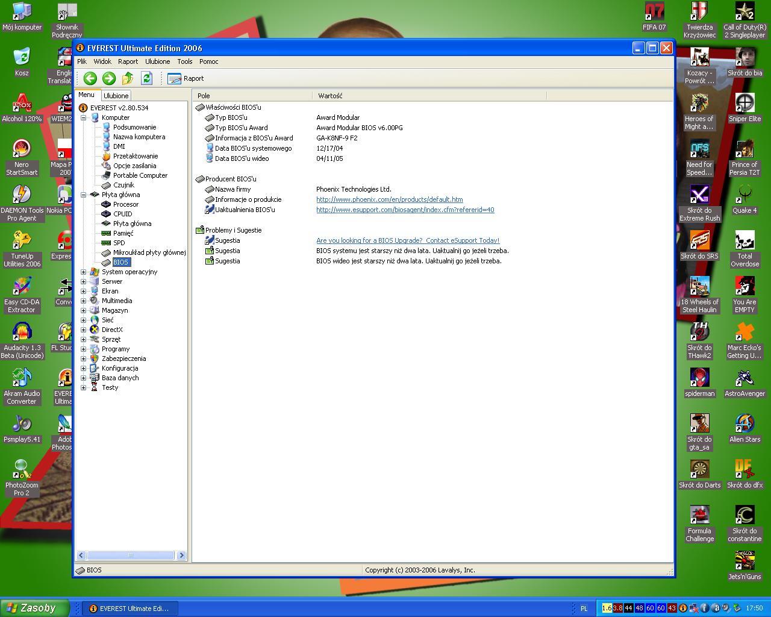The image size is (771, 617).
Task: Click the Programy tree icon
Action: pyautogui.click(x=94, y=349)
